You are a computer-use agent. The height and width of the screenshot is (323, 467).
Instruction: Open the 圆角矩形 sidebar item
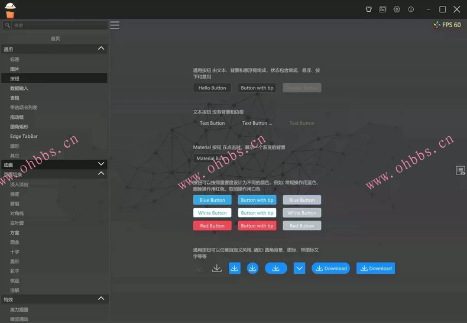[54, 127]
